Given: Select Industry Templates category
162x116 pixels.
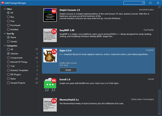Looking at the screenshot, I should click(17, 70).
